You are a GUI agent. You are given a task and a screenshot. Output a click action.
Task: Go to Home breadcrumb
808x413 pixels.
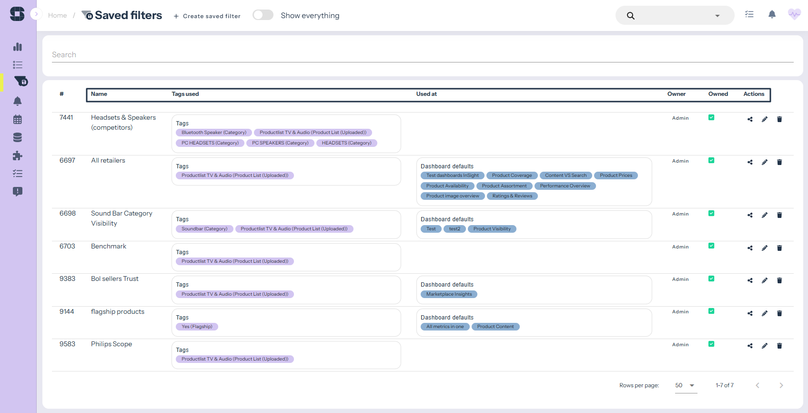pyautogui.click(x=57, y=16)
